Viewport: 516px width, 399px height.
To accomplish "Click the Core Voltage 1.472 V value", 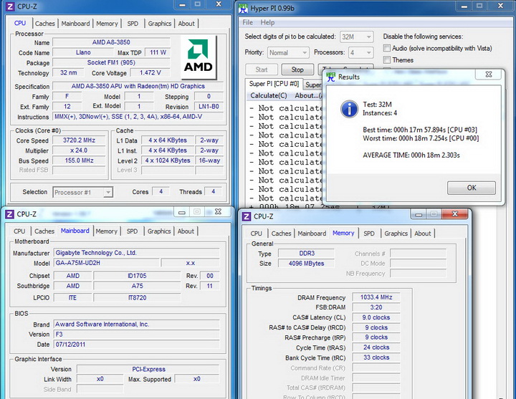I will (150, 73).
